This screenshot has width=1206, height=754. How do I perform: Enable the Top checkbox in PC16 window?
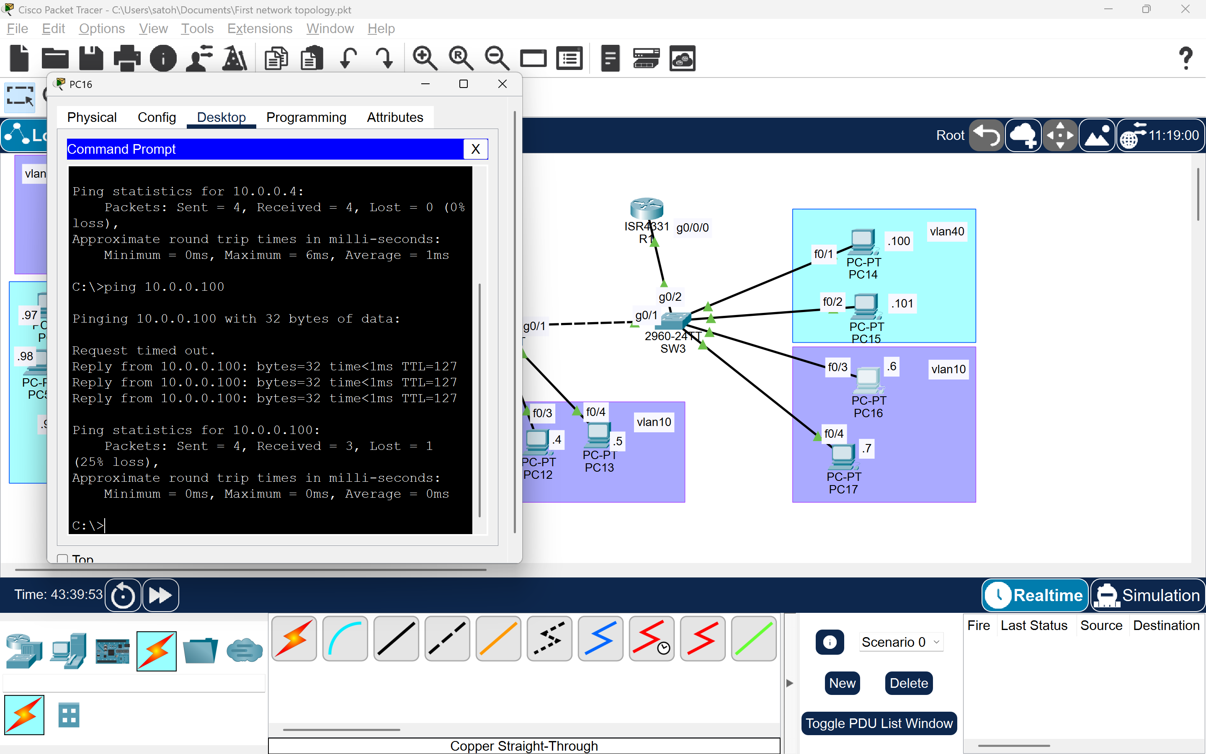pyautogui.click(x=62, y=558)
